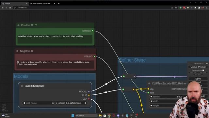Open the browser profile avatar
Screen dimensions: 209x118
click(x=203, y=8)
